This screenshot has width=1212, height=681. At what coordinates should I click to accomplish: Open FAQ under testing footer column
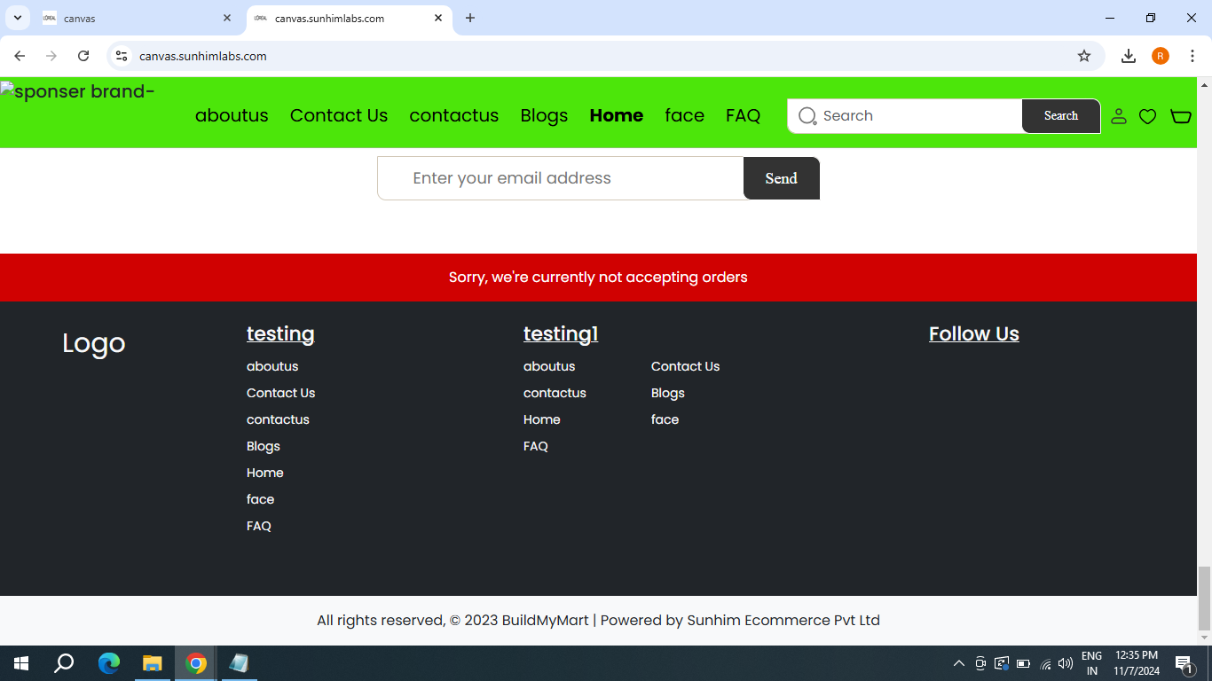pyautogui.click(x=259, y=526)
